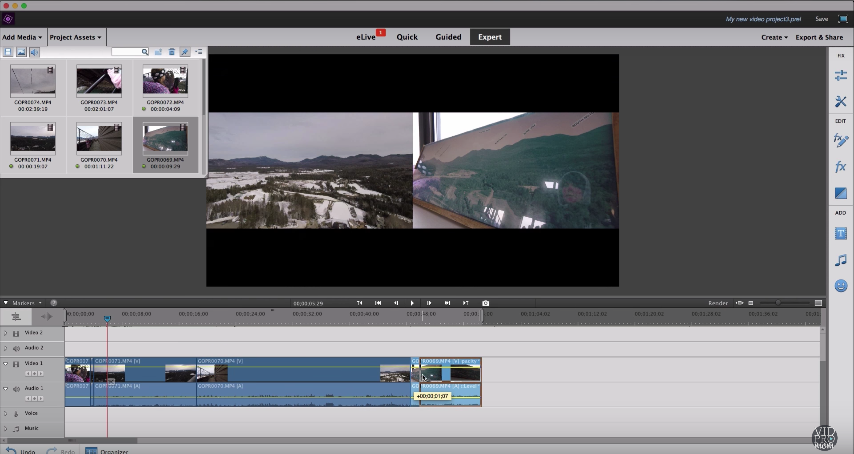Select the Tools icon in the right sidebar
Viewport: 854px width, 454px height.
point(840,101)
